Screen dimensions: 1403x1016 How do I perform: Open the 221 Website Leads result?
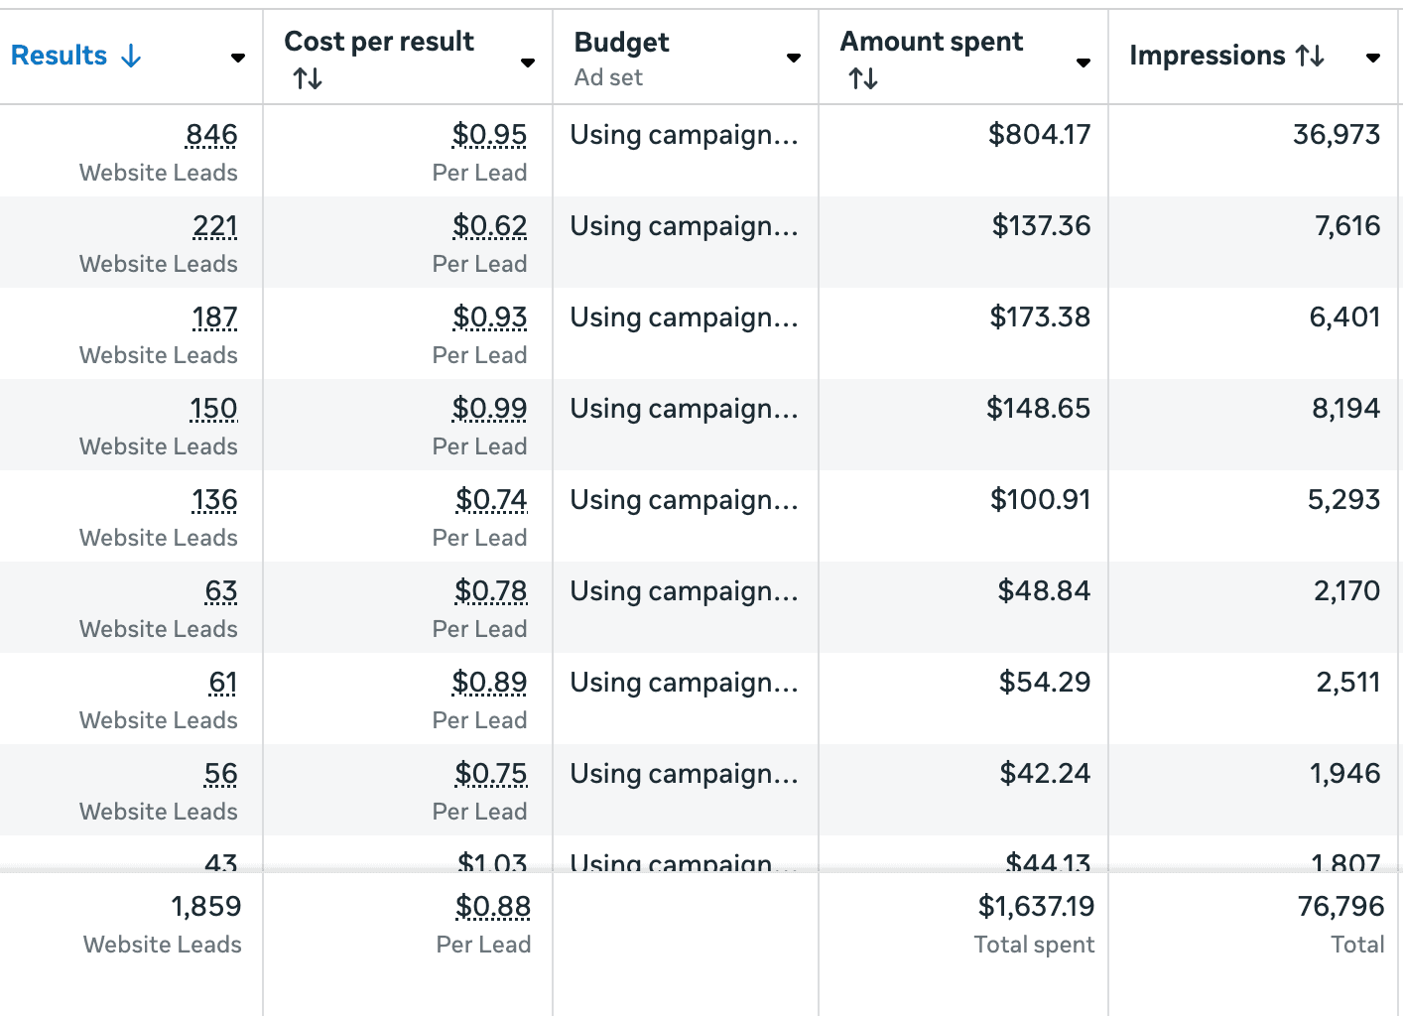214,226
